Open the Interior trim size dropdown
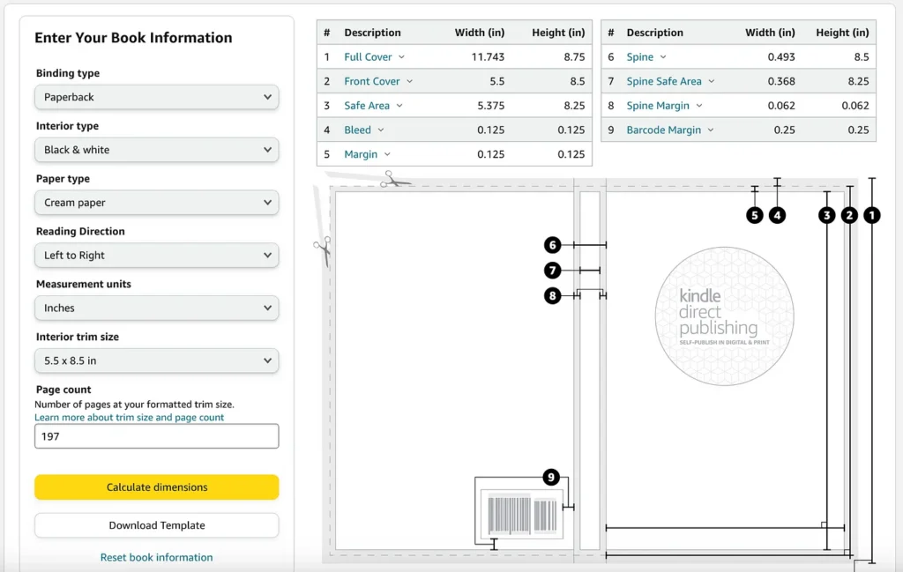This screenshot has height=572, width=903. click(157, 360)
